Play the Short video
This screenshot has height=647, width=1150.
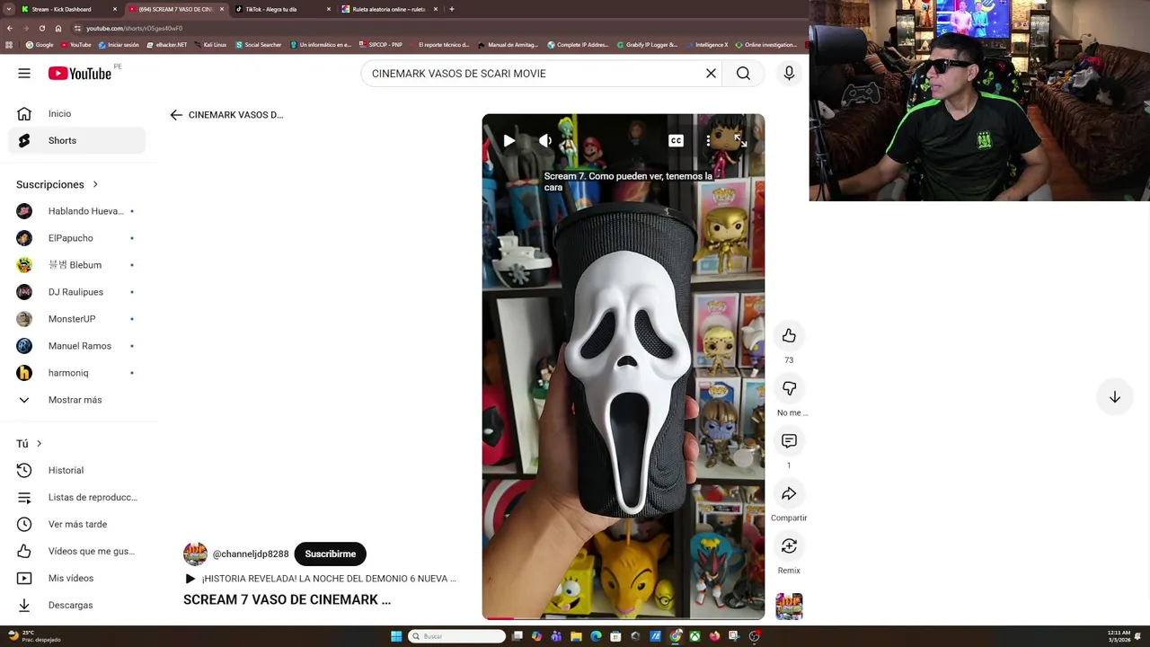click(509, 141)
